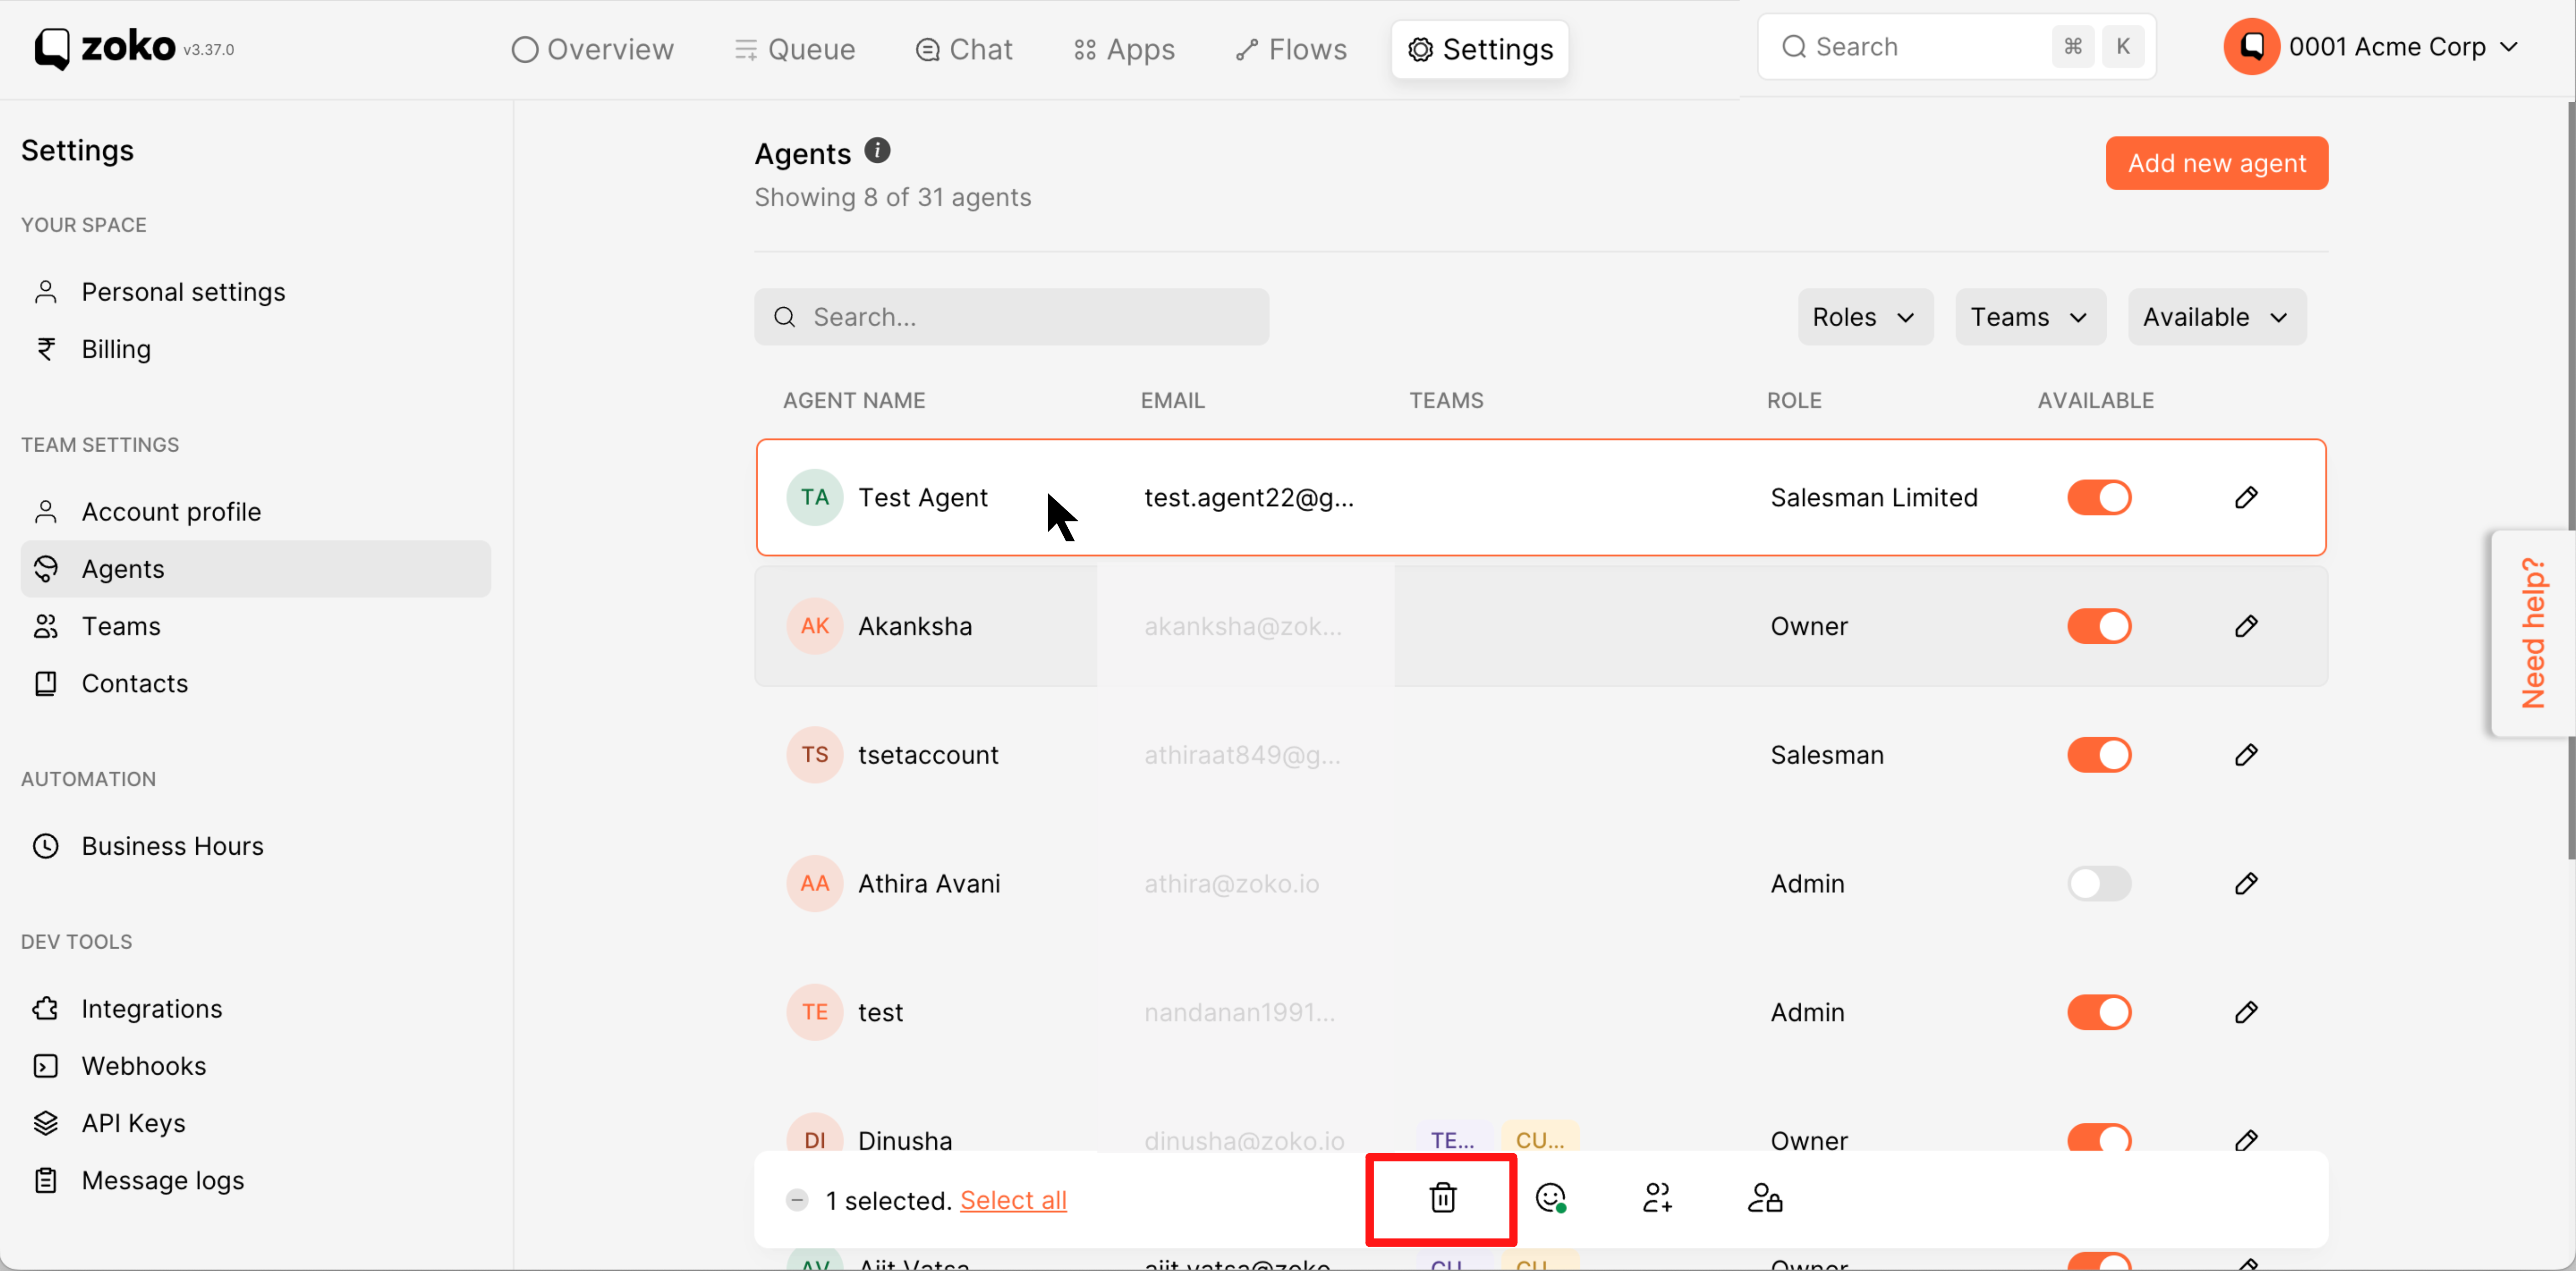Viewport: 2576px width, 1271px height.
Task: Open Contacts in sidebar
Action: pyautogui.click(x=255, y=683)
